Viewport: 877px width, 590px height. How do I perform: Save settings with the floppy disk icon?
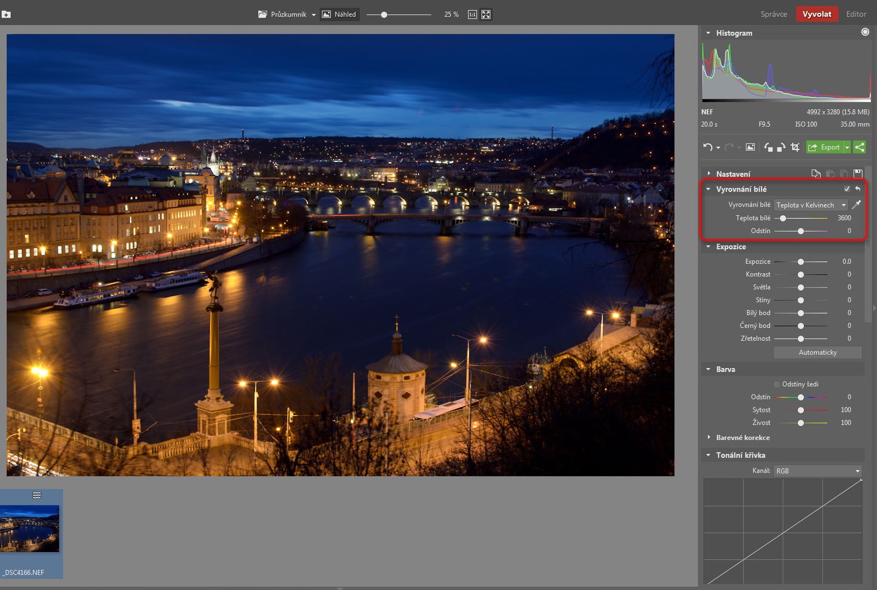coord(858,174)
